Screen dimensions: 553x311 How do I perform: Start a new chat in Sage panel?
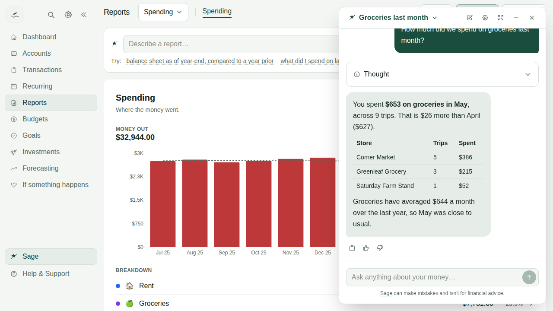[470, 18]
